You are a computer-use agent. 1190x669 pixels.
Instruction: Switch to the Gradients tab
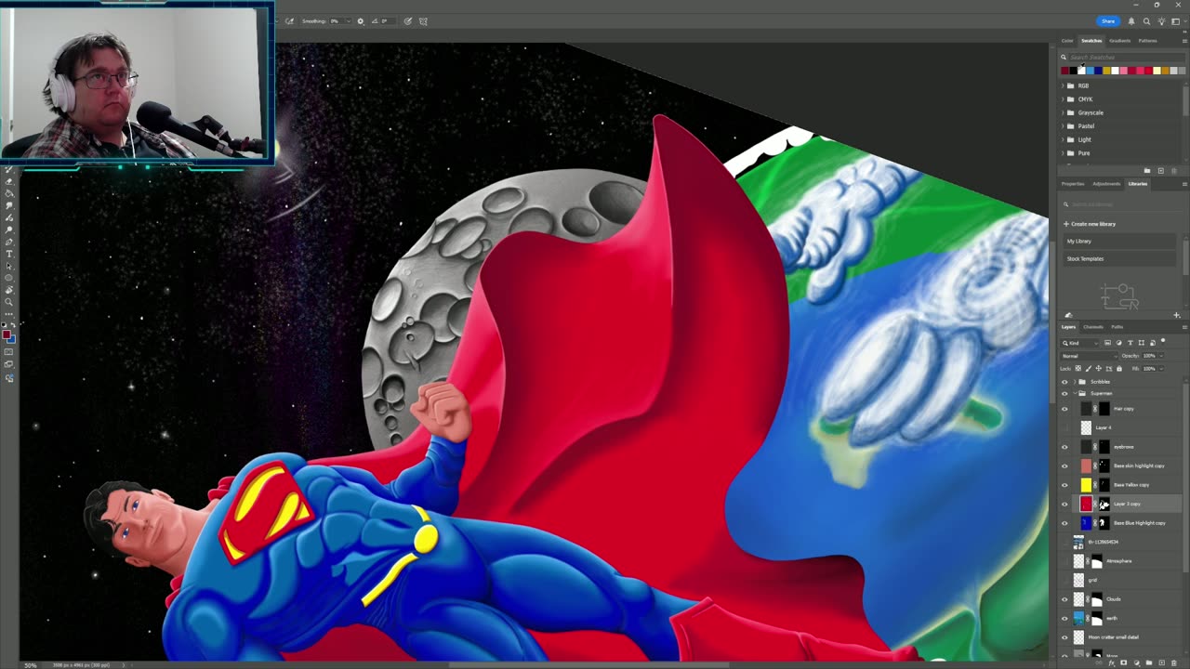(x=1119, y=41)
